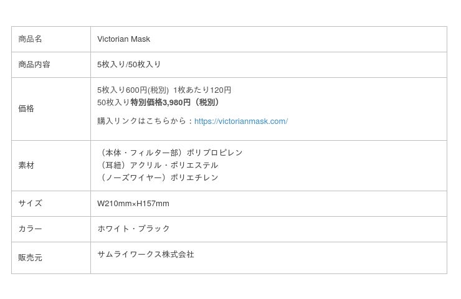Click the 商品内容 row label
The image size is (461, 299).
tap(34, 65)
